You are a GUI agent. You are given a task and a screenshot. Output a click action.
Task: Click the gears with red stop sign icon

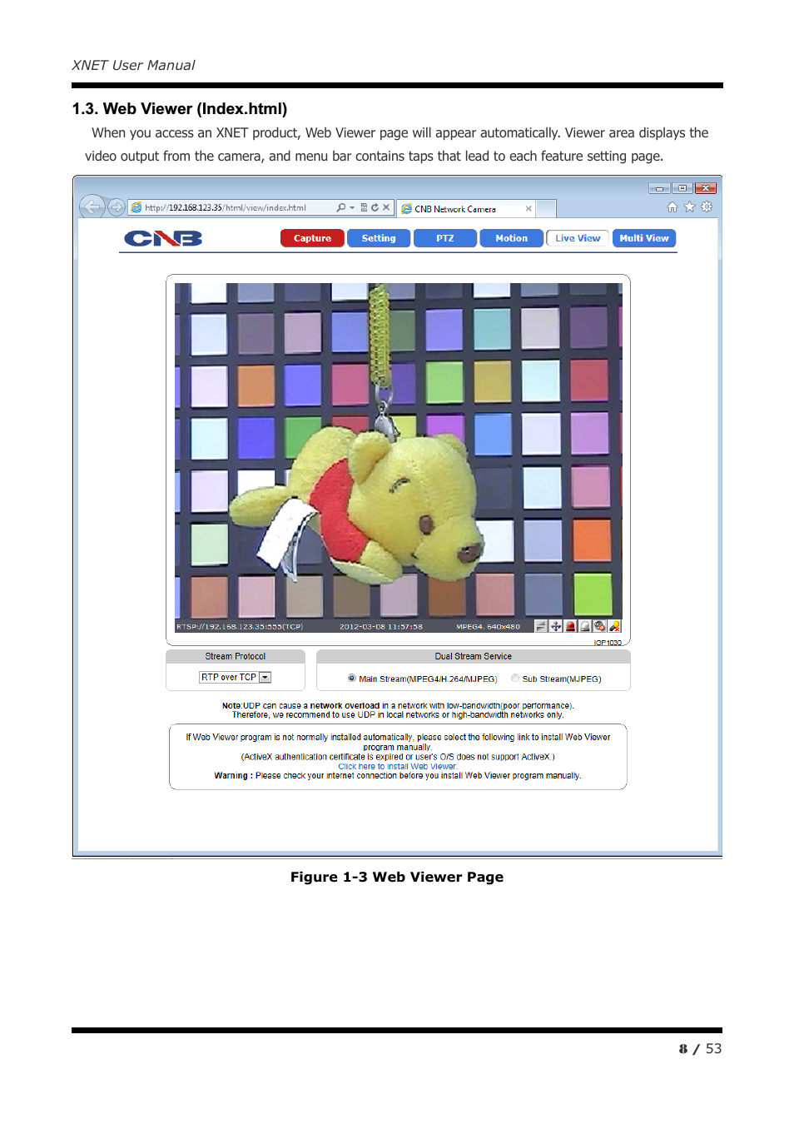[600, 626]
